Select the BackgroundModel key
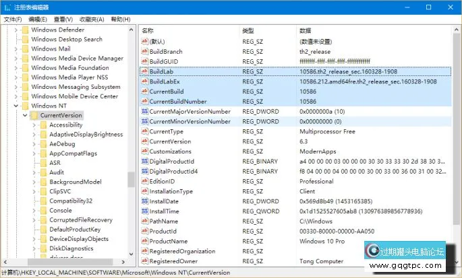 [x=75, y=182]
